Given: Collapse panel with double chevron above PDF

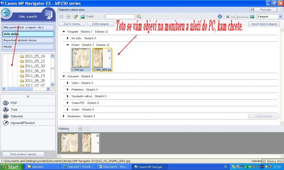Looking at the screenshot, I should coord(28,97).
